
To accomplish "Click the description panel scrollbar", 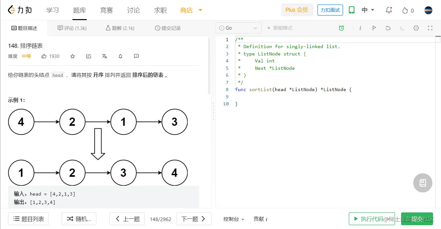I will pos(209,65).
